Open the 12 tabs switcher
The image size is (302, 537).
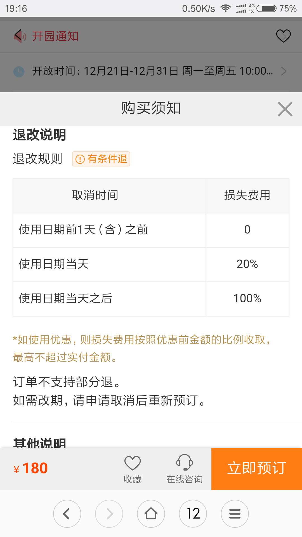tap(193, 514)
